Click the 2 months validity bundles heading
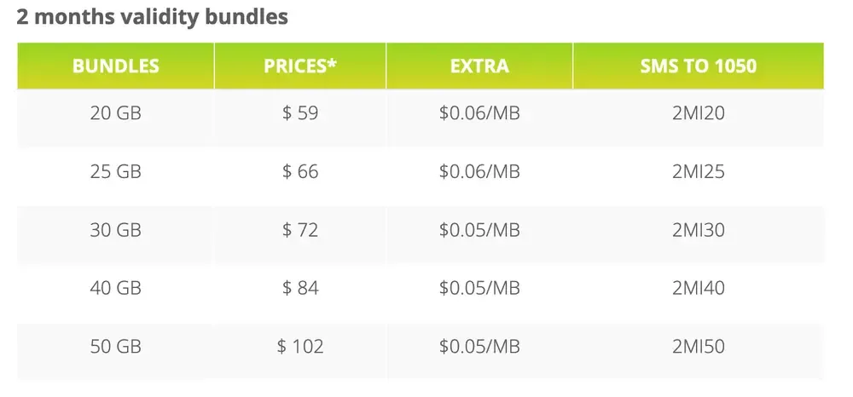 click(x=153, y=17)
